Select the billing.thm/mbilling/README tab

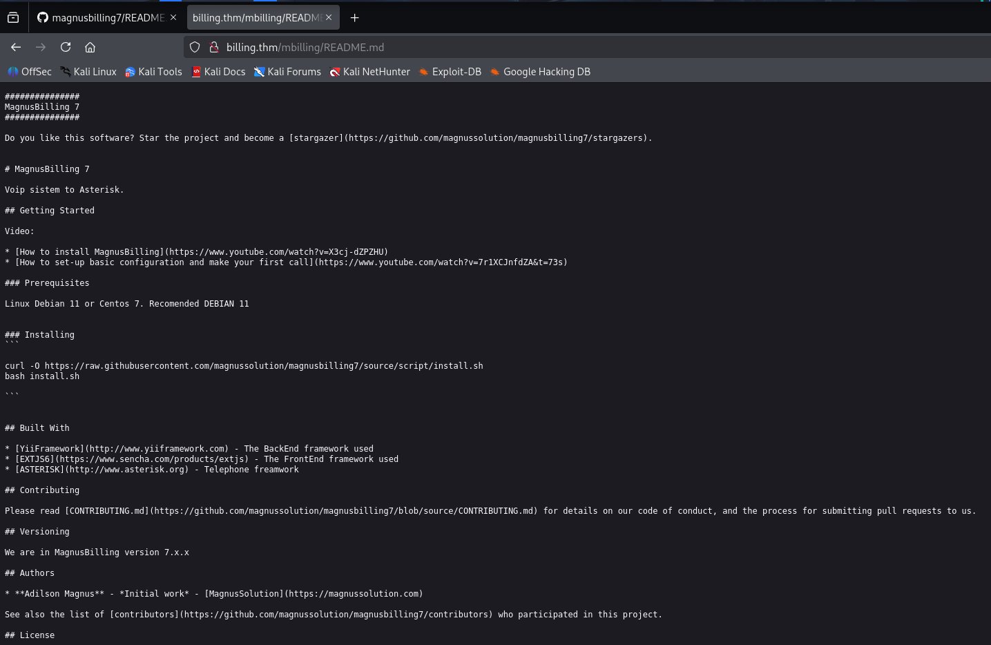[256, 17]
